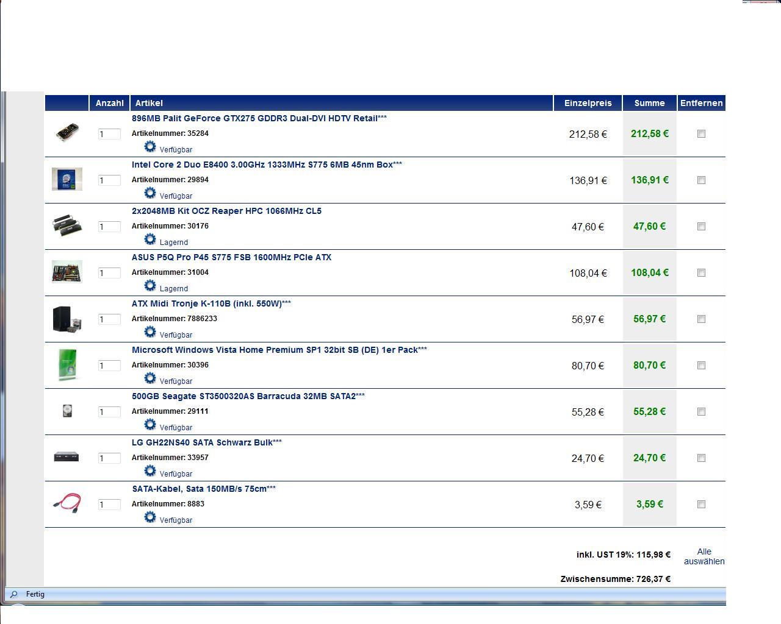Open the SATA-Kabel 150MB/s 75cm link

coord(204,489)
